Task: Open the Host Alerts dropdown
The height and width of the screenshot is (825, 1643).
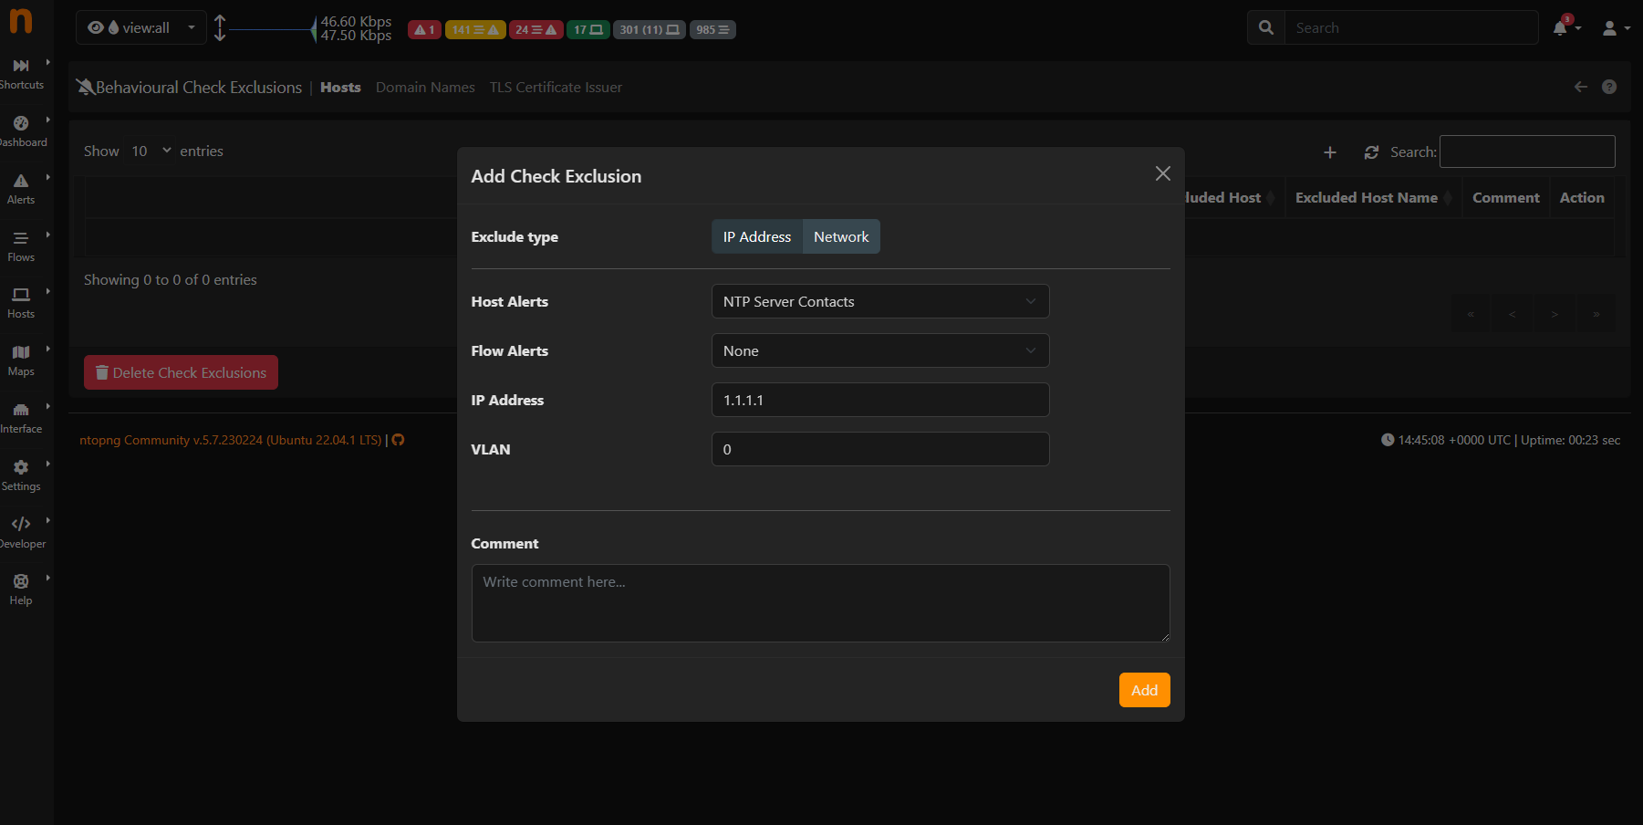Action: (x=879, y=301)
